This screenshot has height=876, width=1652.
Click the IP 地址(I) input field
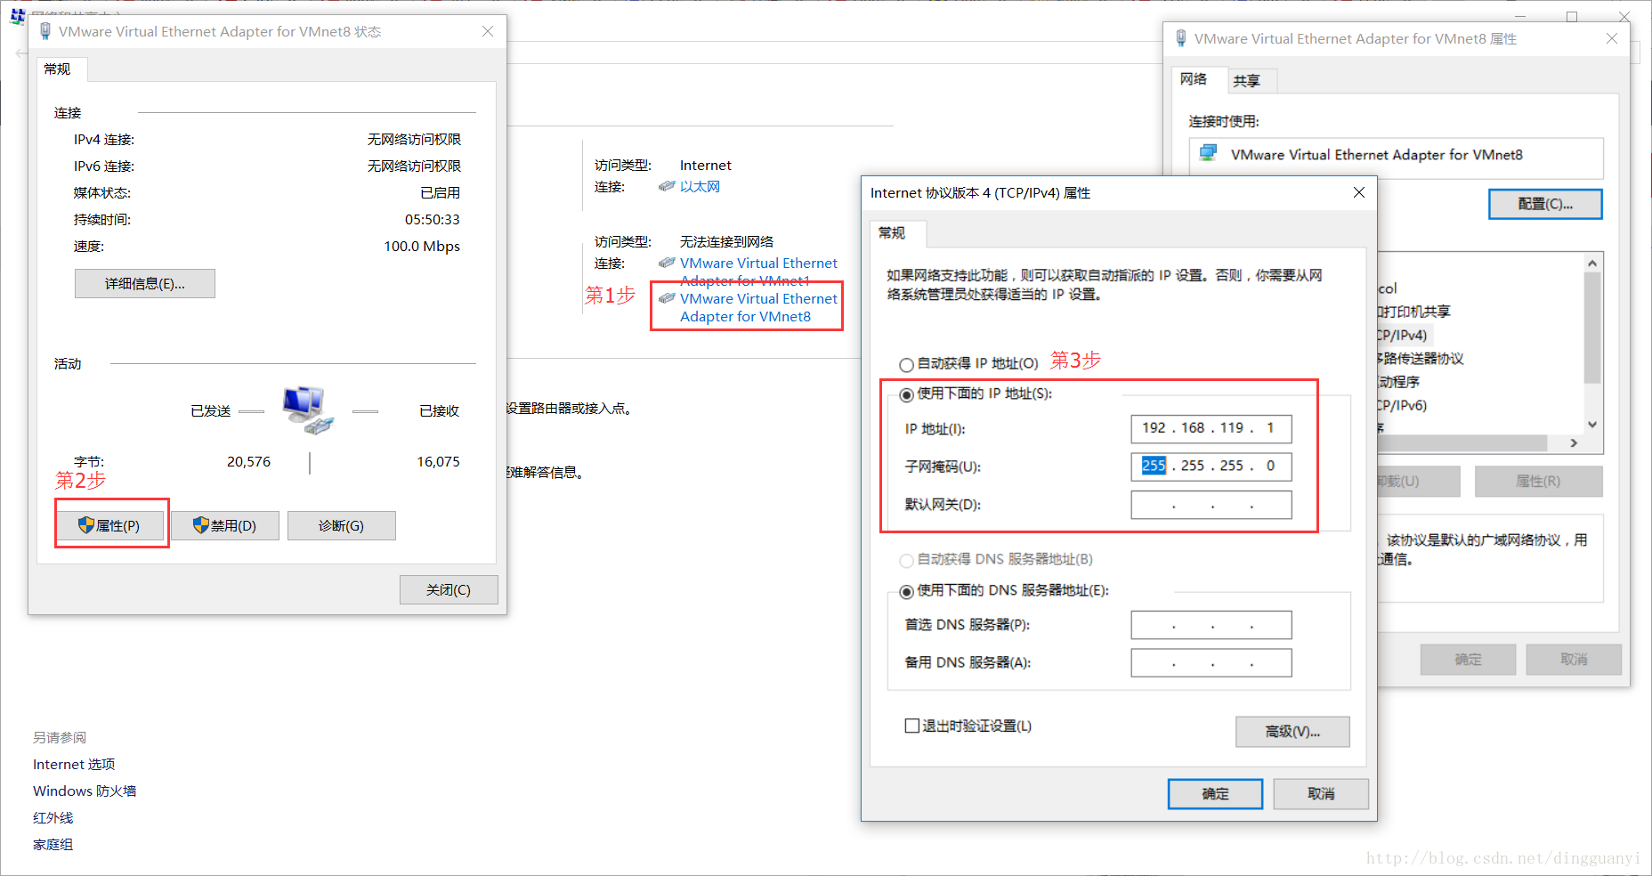pyautogui.click(x=1211, y=429)
